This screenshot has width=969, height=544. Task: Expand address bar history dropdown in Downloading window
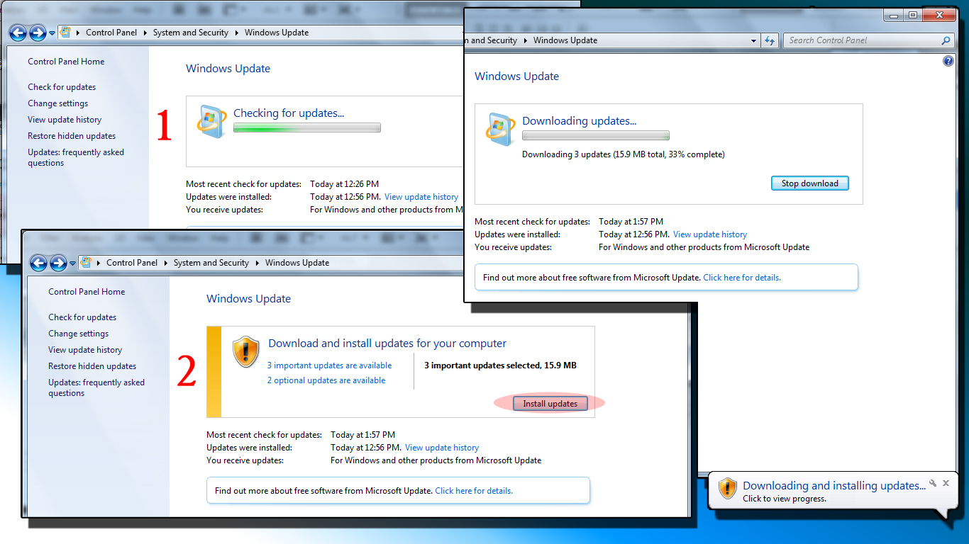754,41
